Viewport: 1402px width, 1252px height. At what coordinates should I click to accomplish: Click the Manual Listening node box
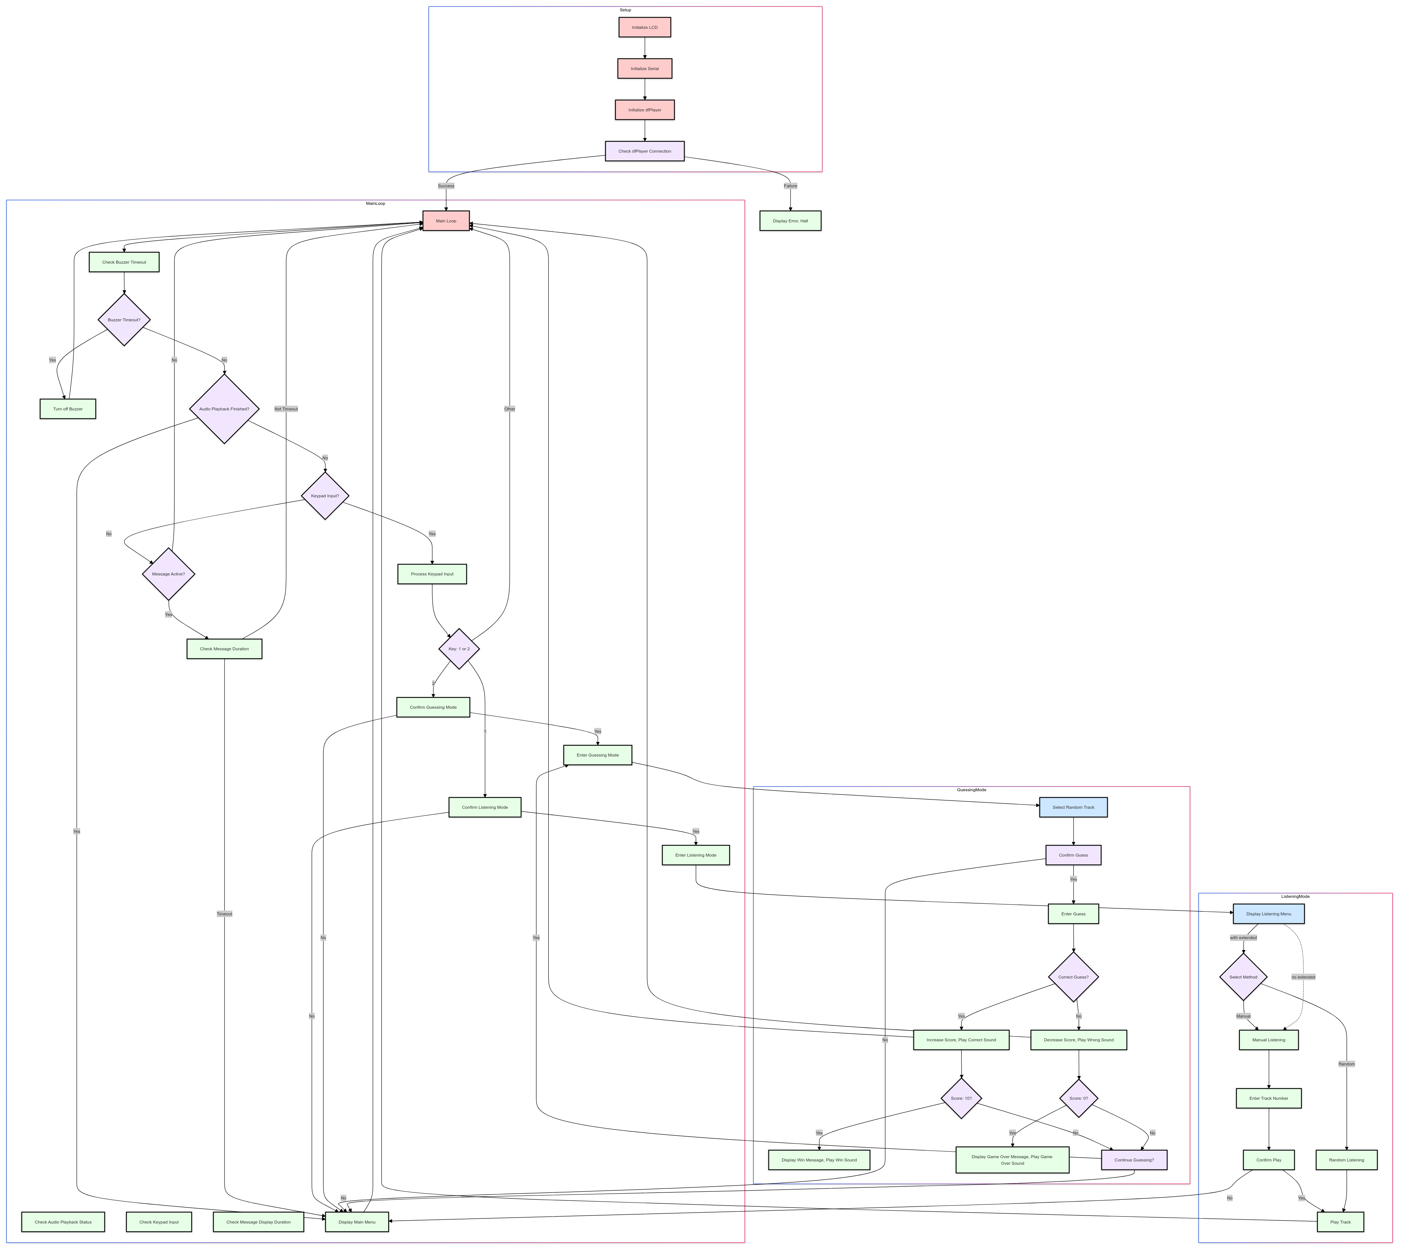point(1268,1040)
